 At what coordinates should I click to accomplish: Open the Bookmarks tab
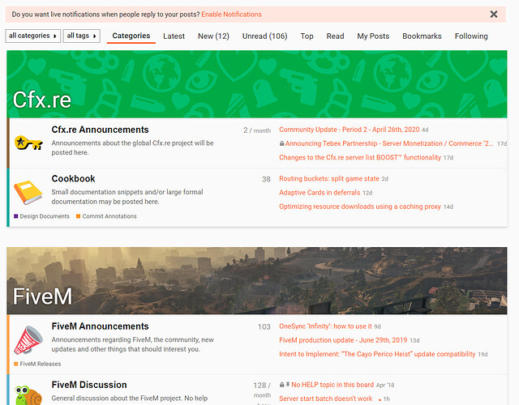point(422,36)
